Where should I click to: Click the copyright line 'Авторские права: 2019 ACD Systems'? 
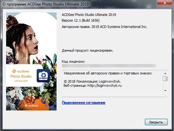tap(91, 27)
